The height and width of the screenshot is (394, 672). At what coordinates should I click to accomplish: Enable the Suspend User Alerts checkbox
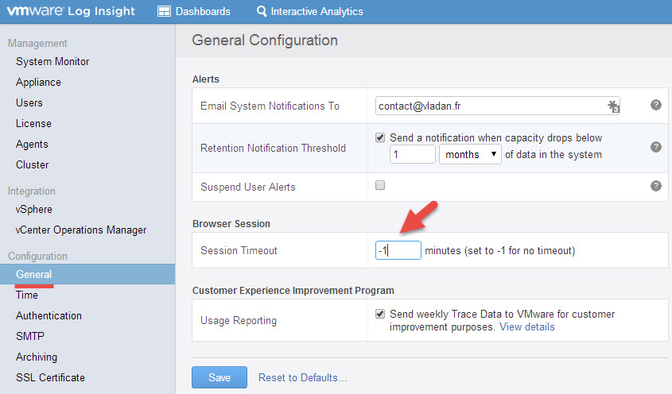pyautogui.click(x=380, y=185)
